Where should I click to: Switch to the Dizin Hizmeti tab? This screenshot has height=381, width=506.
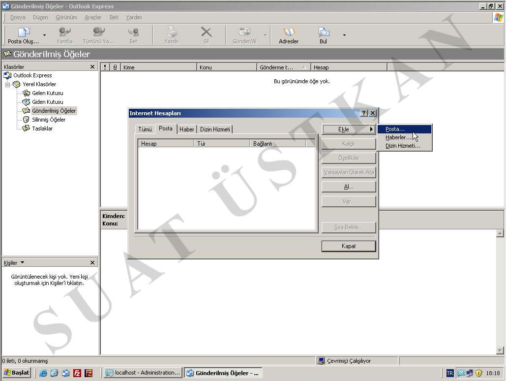click(215, 129)
